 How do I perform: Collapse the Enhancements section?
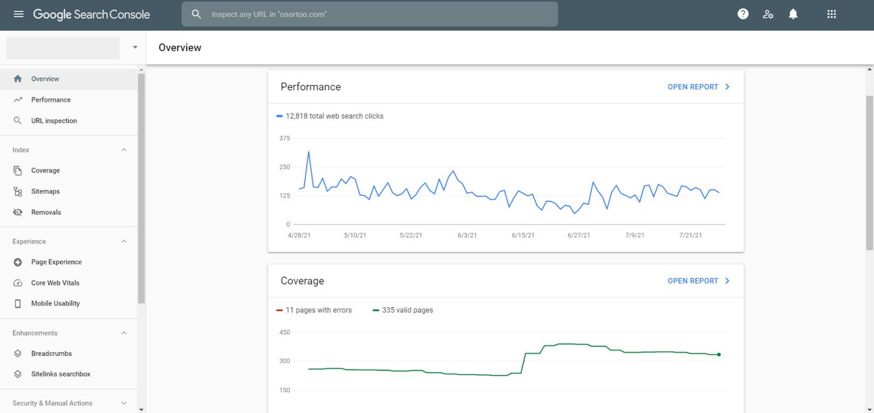pyautogui.click(x=124, y=333)
